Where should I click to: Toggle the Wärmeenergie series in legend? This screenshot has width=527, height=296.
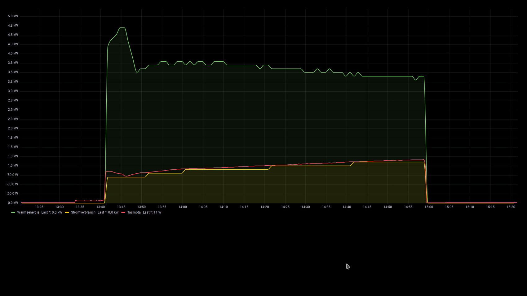pos(28,212)
